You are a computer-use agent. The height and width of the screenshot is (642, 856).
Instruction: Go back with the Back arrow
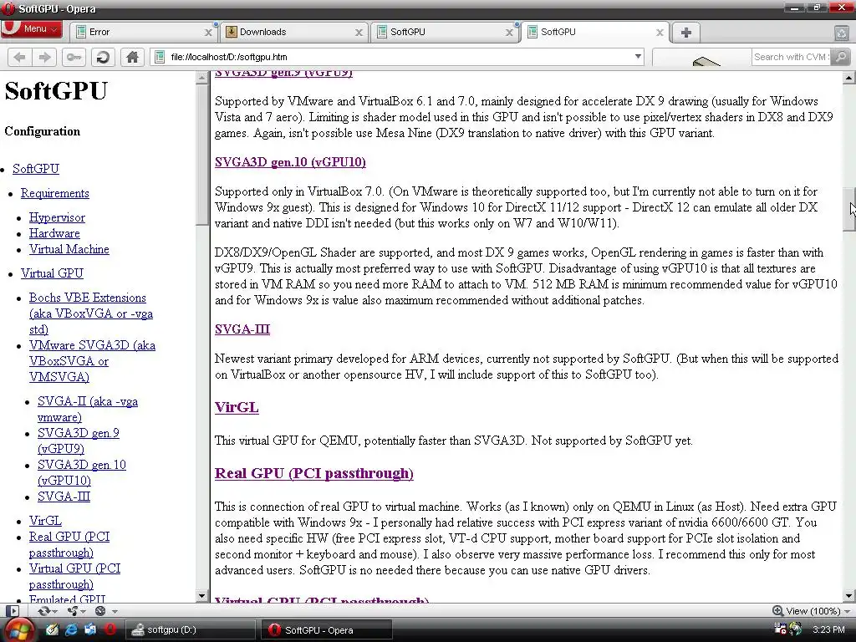tap(20, 57)
